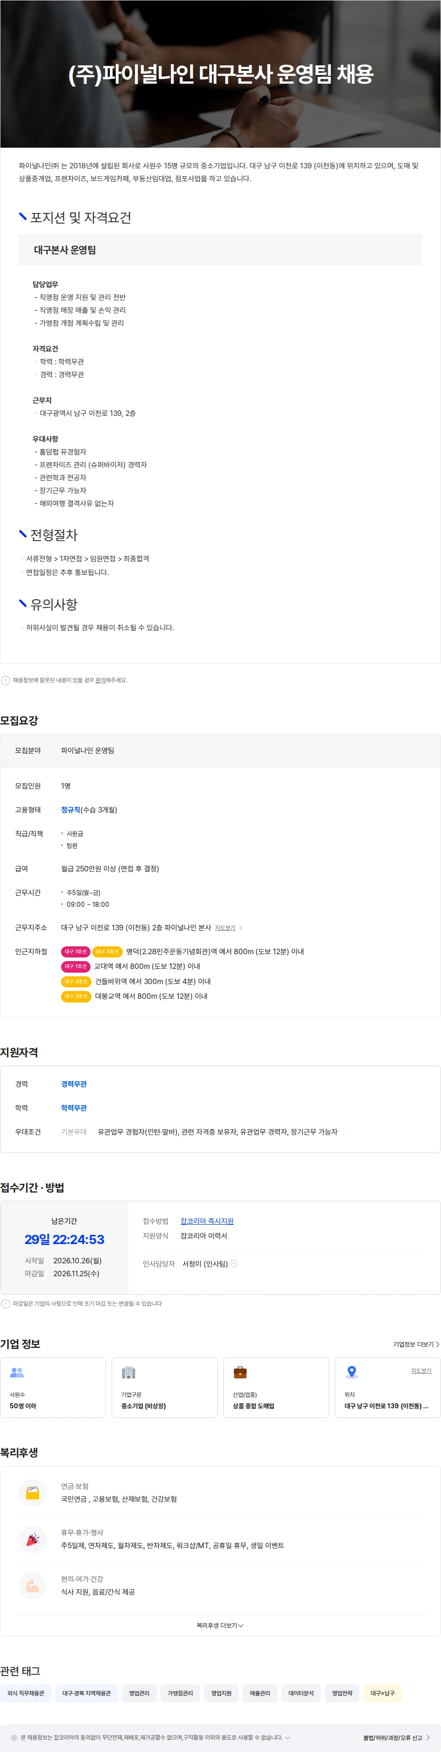Click 대구 1호선 badge beside 명덕역
The width and height of the screenshot is (441, 1752).
tap(75, 951)
